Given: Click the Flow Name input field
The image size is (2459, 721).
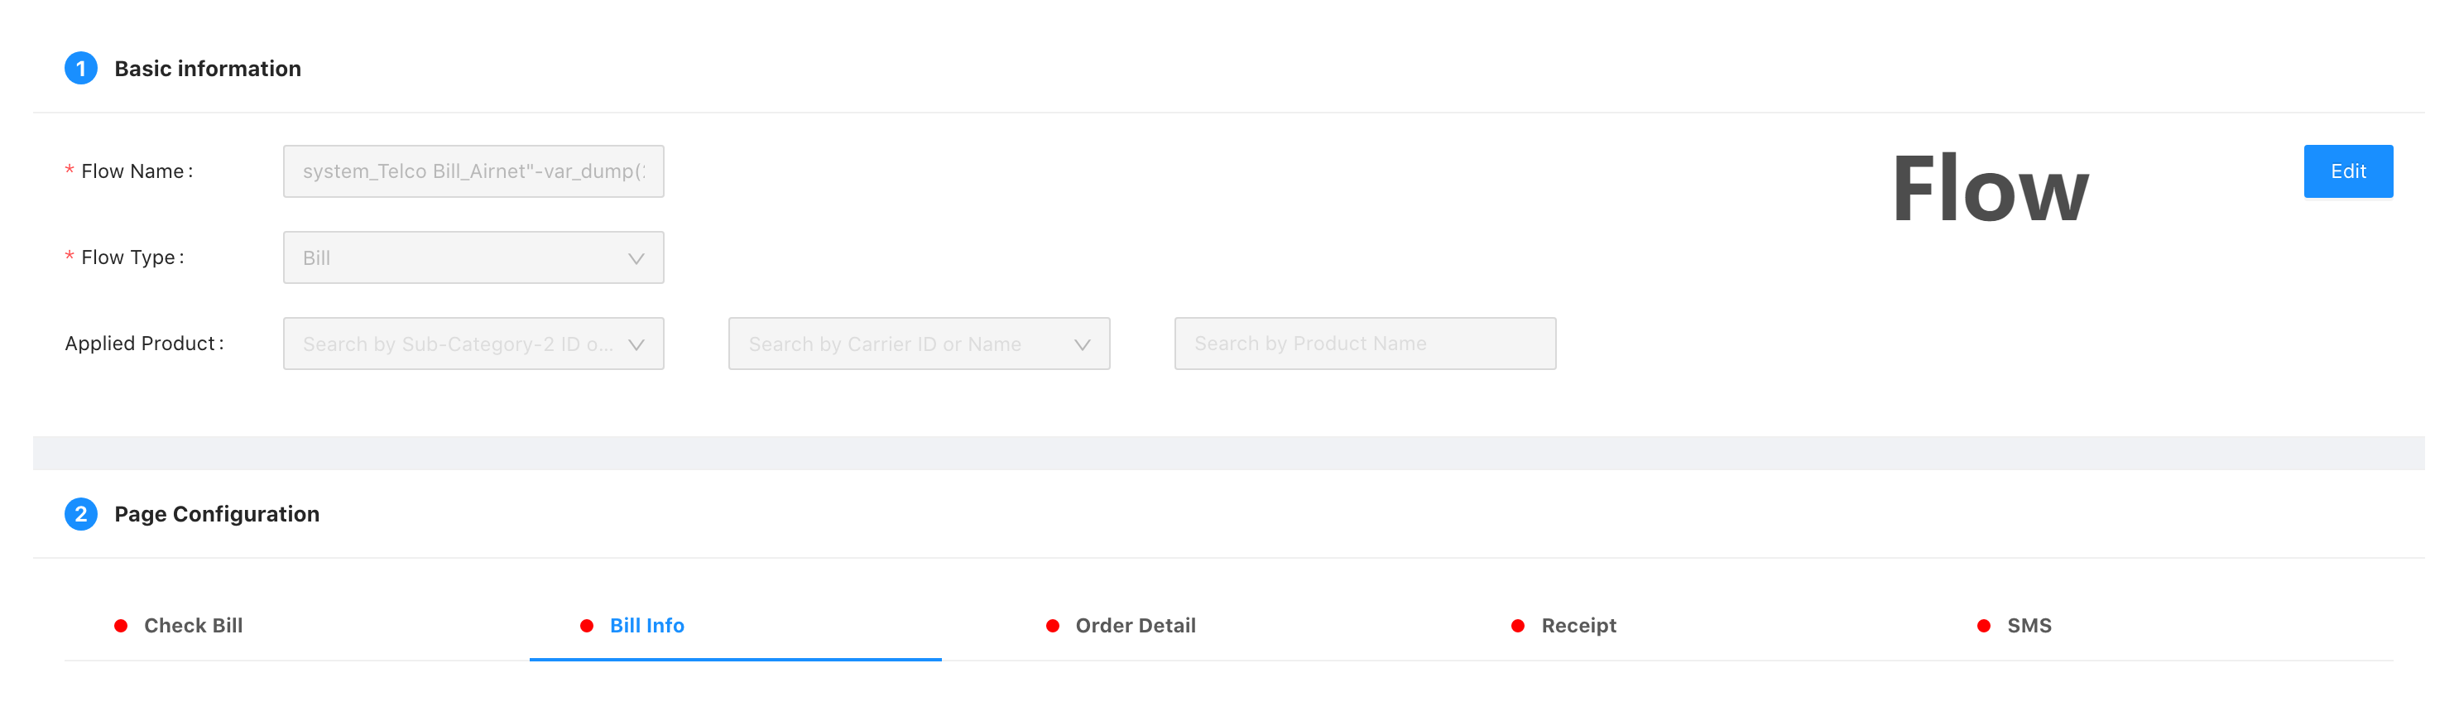Looking at the screenshot, I should pyautogui.click(x=473, y=172).
